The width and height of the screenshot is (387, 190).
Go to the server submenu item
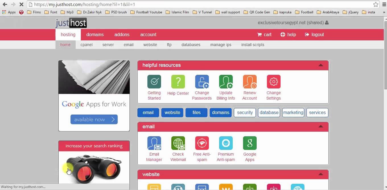108,45
